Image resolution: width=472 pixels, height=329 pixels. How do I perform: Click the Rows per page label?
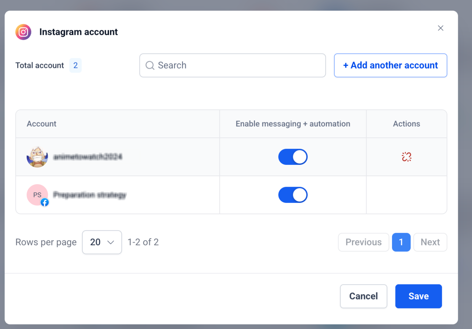pos(46,242)
